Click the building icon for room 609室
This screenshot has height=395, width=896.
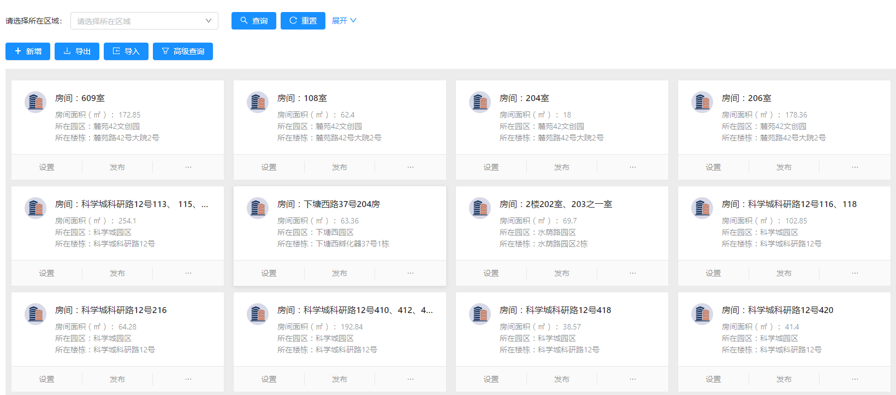[x=35, y=102]
